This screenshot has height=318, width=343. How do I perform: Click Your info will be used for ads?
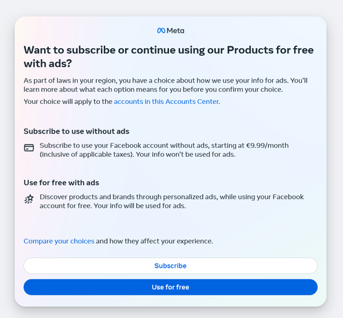coord(140,206)
